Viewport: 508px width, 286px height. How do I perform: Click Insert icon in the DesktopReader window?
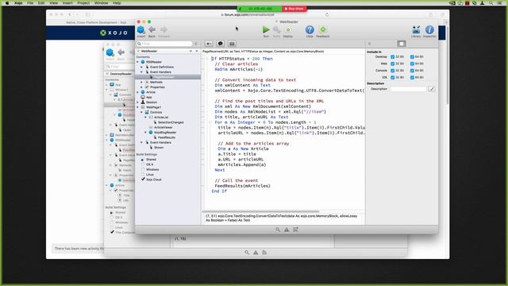pyautogui.click(x=110, y=52)
